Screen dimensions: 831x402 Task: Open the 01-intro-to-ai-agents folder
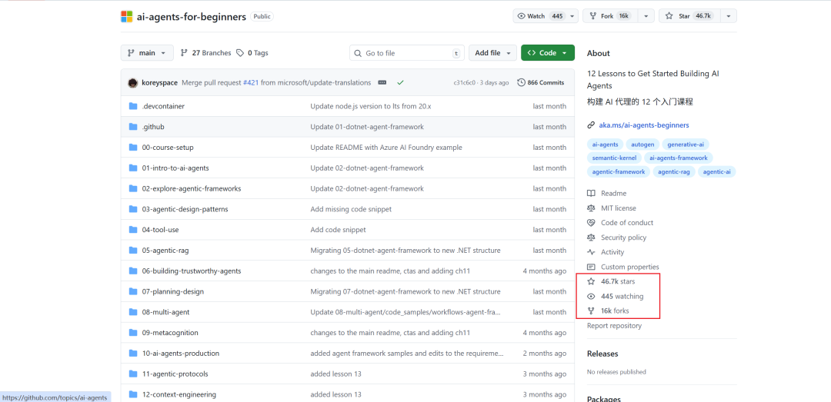click(175, 168)
